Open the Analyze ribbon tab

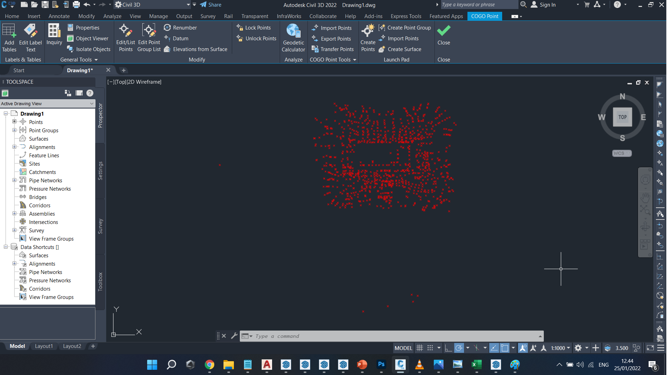coord(112,16)
